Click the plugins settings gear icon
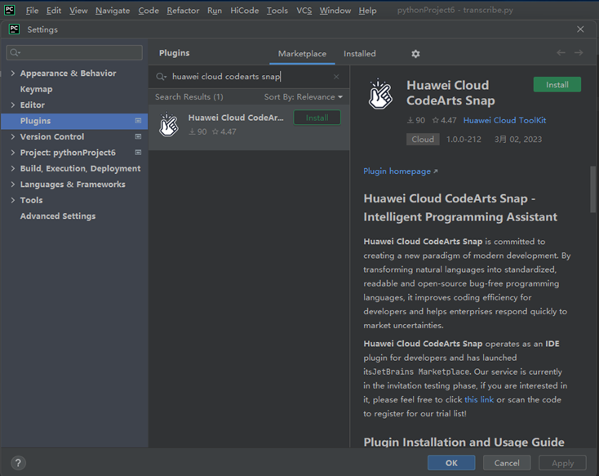599x476 pixels. (x=415, y=54)
